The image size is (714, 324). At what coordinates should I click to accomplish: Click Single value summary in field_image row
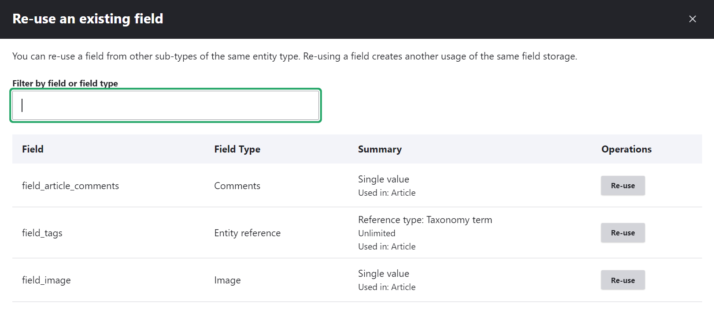pyautogui.click(x=383, y=274)
